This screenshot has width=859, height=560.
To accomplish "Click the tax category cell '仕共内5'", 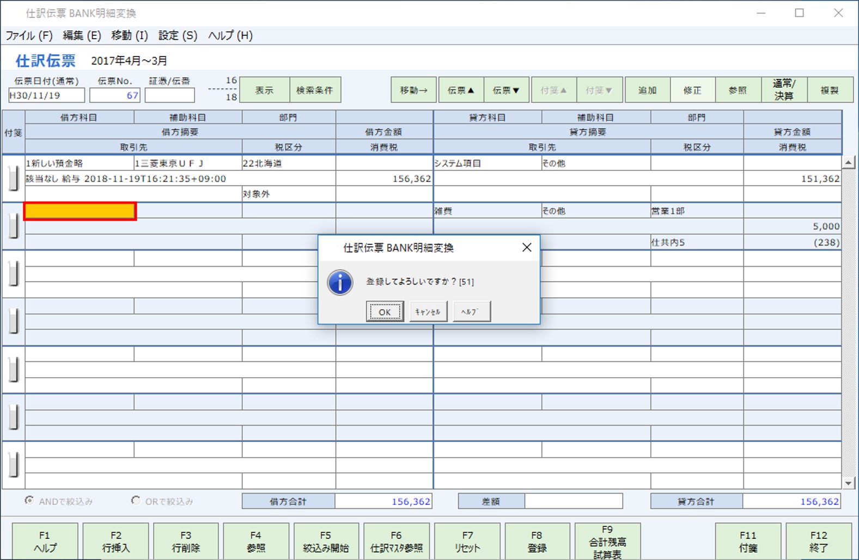I will click(x=697, y=242).
